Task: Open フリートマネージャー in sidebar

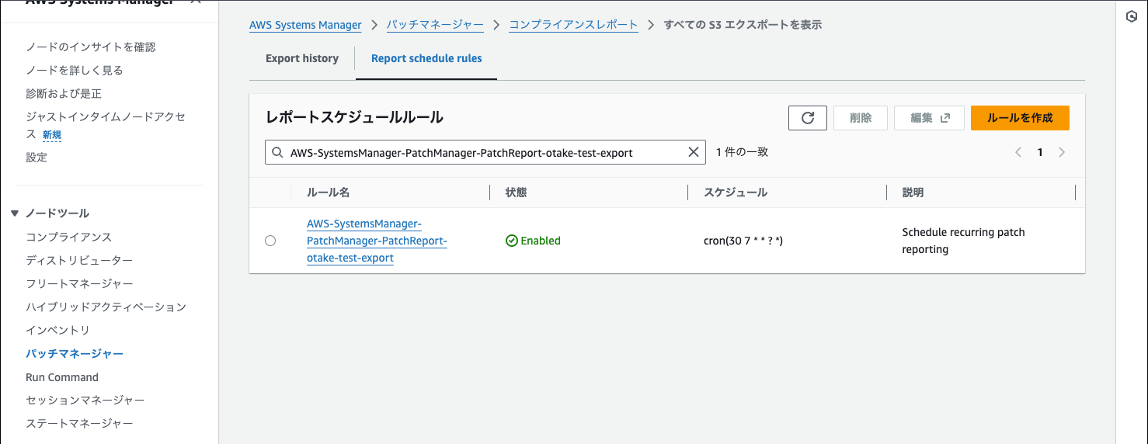Action: click(x=79, y=283)
